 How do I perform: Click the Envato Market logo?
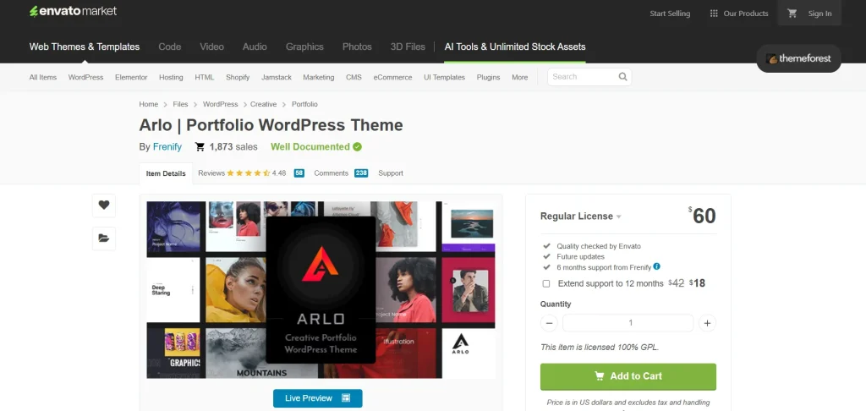point(73,12)
